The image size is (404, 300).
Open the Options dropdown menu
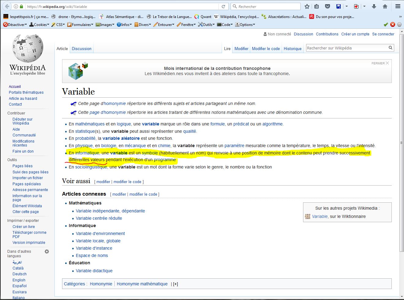click(x=245, y=24)
